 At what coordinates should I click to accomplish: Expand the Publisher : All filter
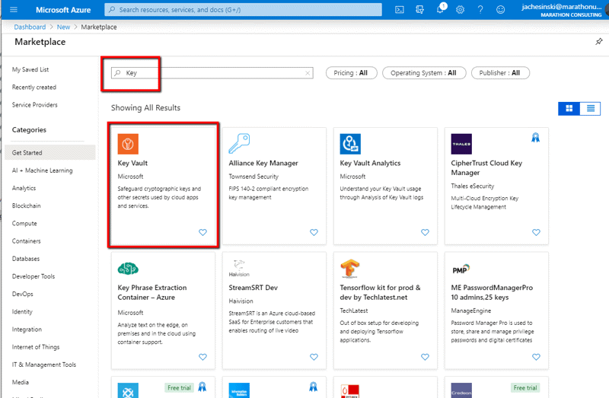click(x=500, y=73)
